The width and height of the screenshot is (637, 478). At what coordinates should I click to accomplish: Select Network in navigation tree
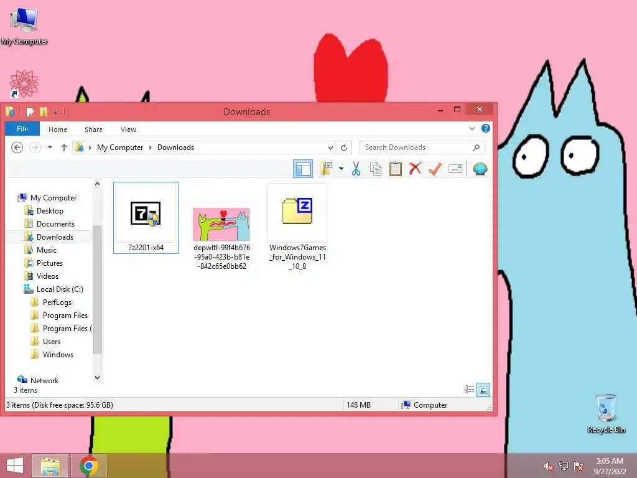click(44, 380)
